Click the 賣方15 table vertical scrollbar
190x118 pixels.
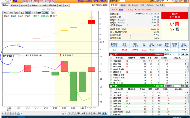(188, 103)
